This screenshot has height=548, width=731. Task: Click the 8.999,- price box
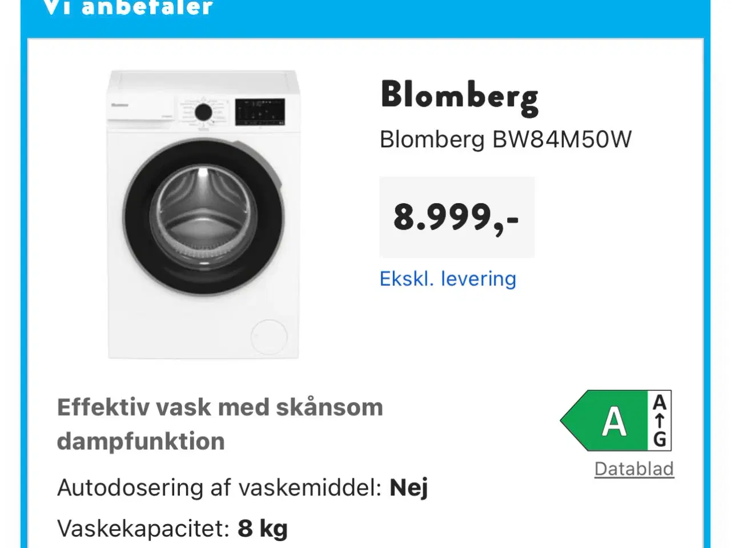456,217
